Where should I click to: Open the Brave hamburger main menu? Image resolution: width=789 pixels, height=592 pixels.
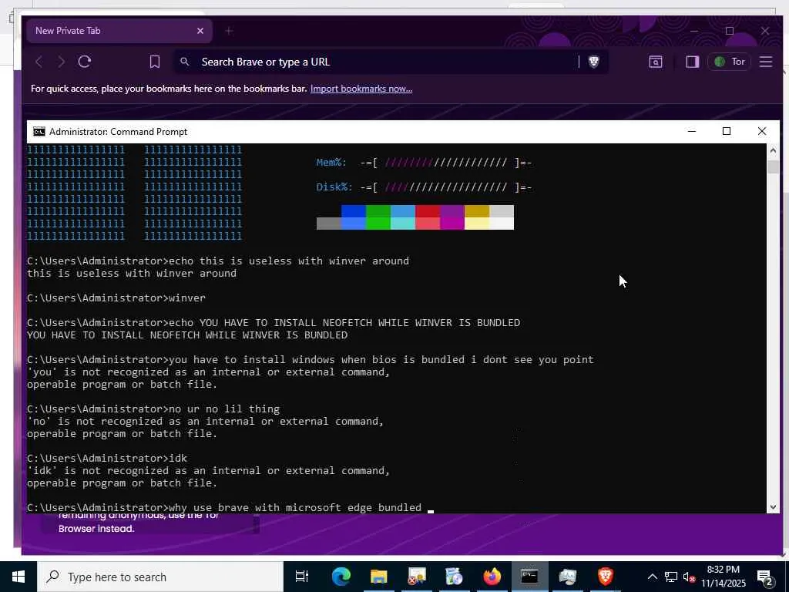coord(765,62)
